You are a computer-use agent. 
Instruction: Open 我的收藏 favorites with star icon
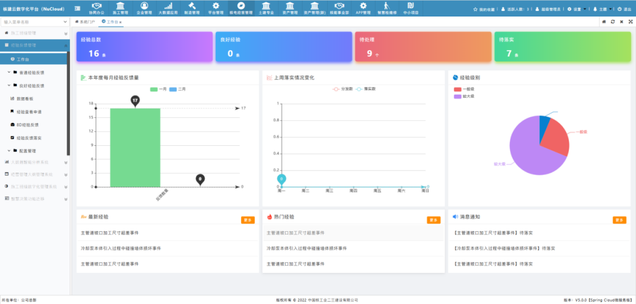[486, 9]
